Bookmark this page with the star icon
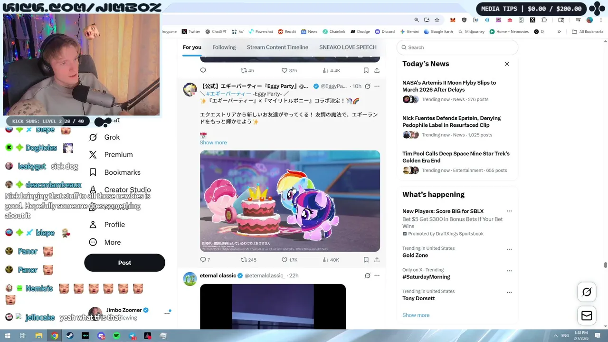 tap(437, 20)
